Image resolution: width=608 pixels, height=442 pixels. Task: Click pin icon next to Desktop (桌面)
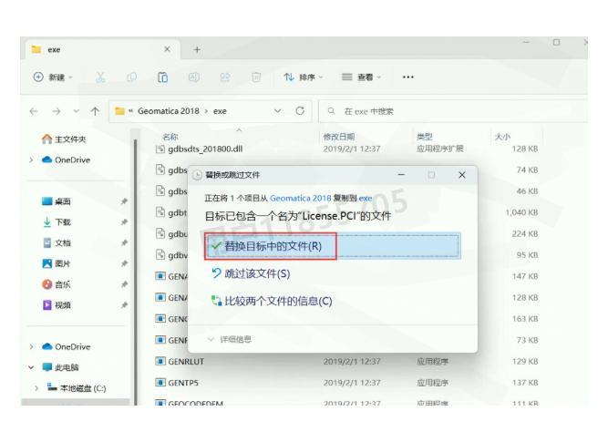click(124, 201)
